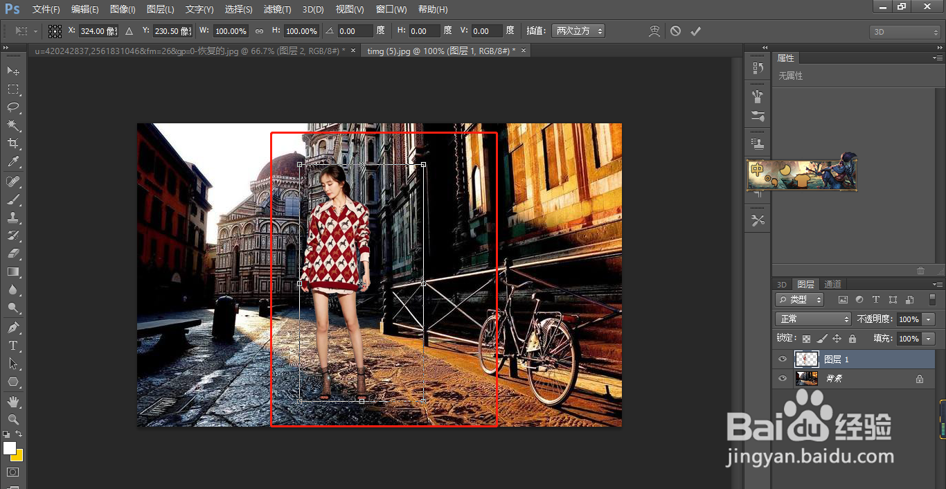946x489 pixels.
Task: Filter for smart objects
Action: click(x=909, y=300)
